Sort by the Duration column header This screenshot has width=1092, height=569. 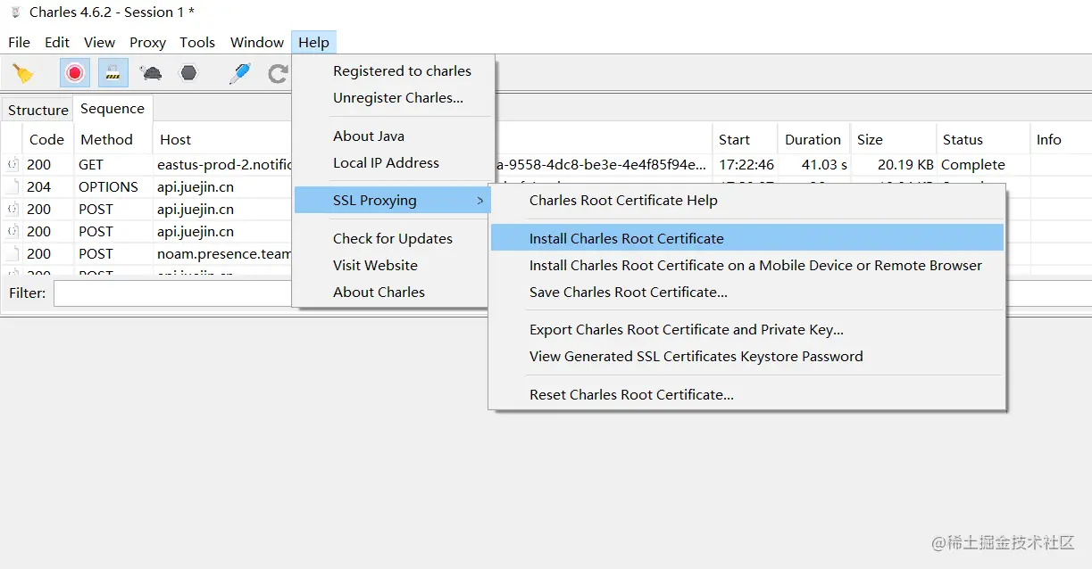tap(813, 139)
